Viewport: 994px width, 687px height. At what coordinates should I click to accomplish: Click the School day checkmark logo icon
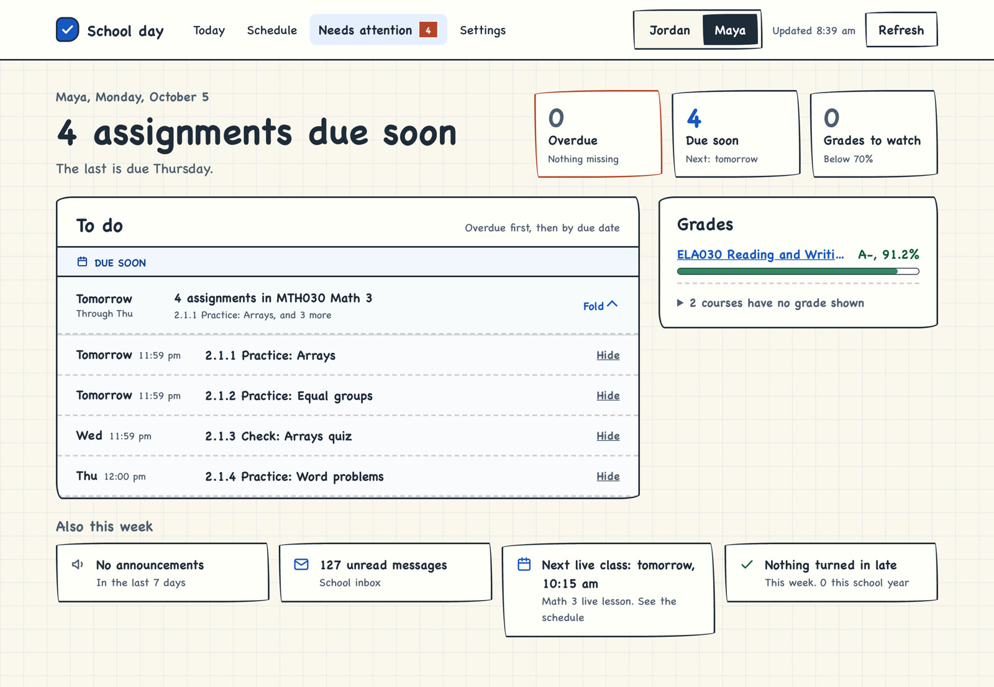coord(67,30)
